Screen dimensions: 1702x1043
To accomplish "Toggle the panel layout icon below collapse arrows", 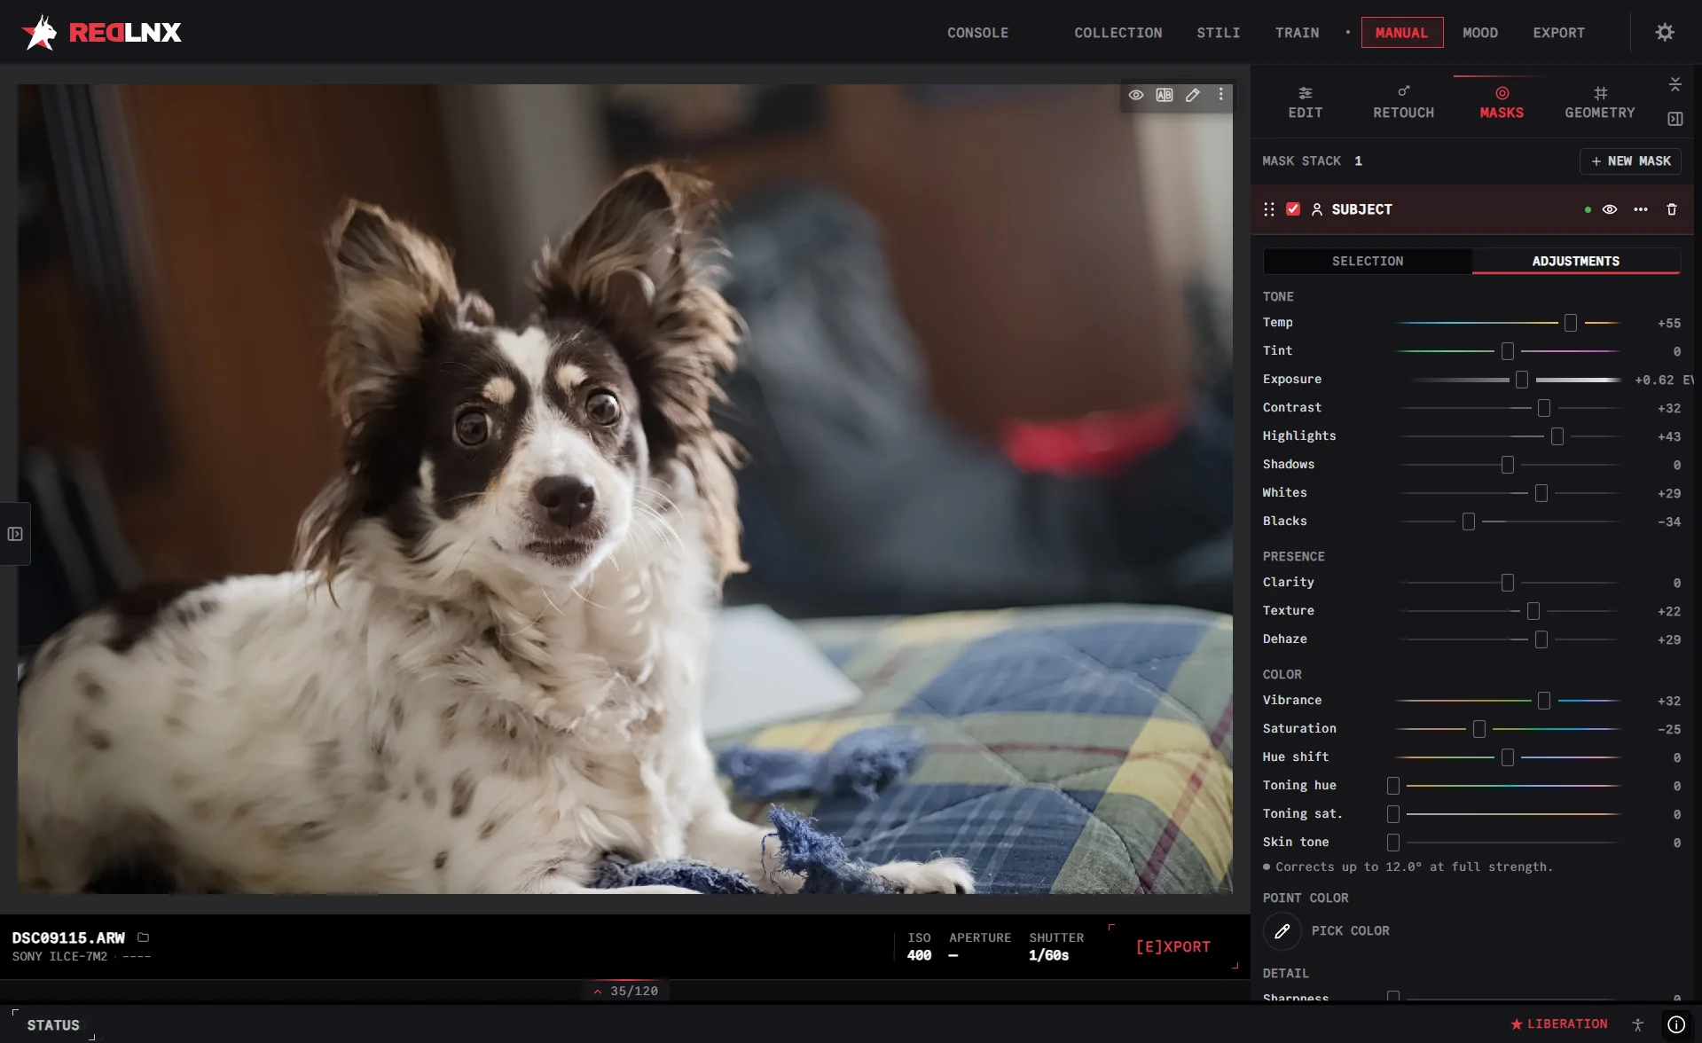I will coord(1675,119).
